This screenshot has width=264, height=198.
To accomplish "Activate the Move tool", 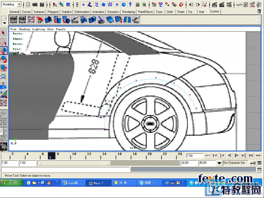I will (x=3, y=50).
